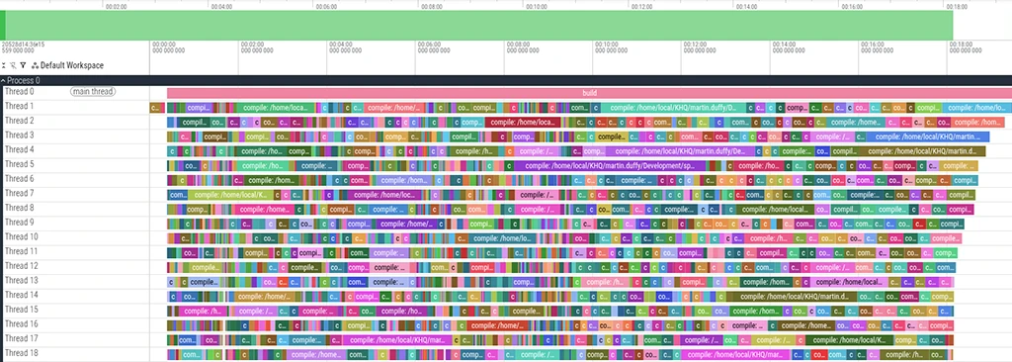This screenshot has height=362, width=1012.
Task: Select the Thread 6 track label
Action: coord(19,179)
